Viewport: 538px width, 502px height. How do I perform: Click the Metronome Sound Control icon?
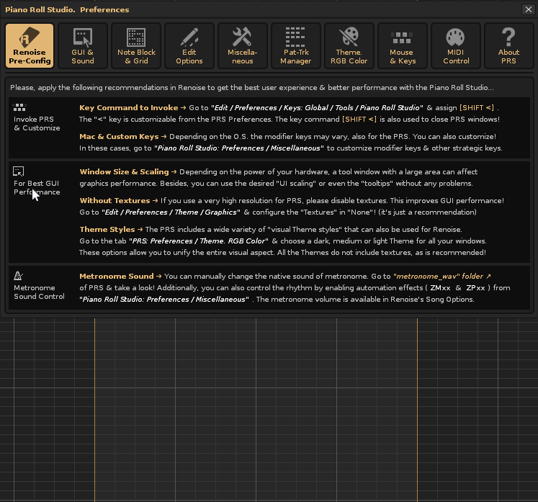(x=18, y=276)
